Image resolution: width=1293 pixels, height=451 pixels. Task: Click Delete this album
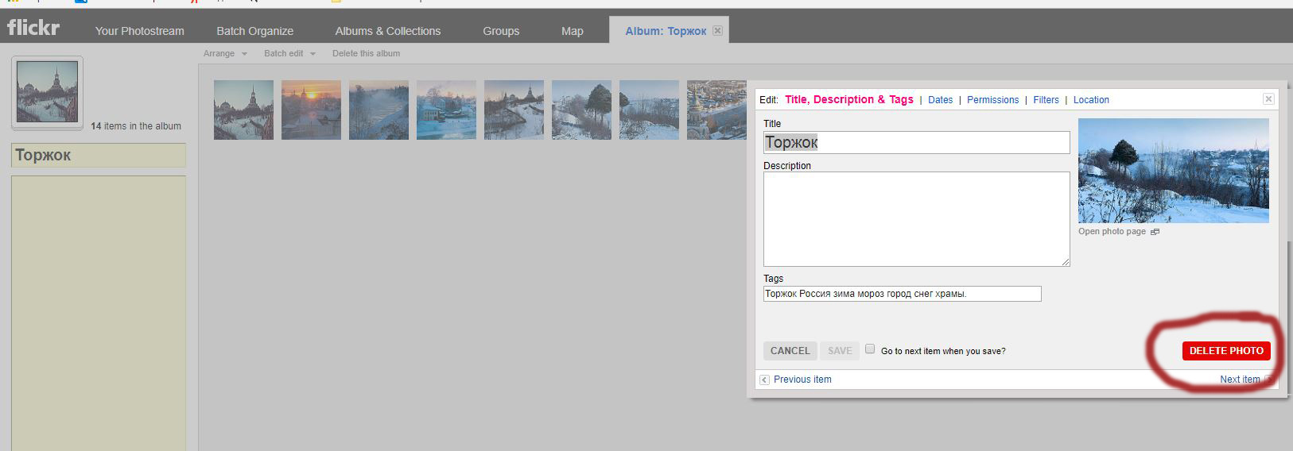pyautogui.click(x=366, y=53)
